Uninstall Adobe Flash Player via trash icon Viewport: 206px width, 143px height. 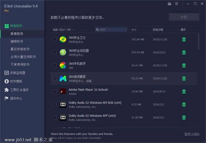point(184,92)
